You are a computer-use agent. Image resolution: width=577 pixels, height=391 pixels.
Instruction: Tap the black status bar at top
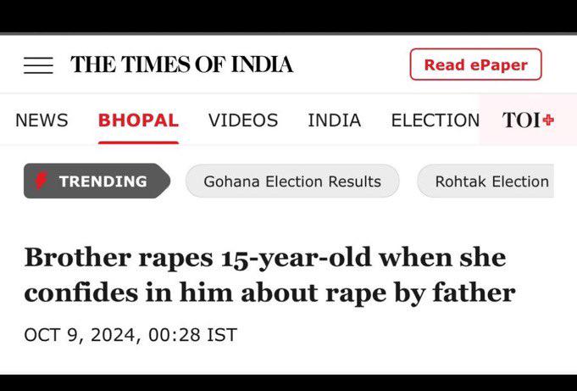pos(288,15)
